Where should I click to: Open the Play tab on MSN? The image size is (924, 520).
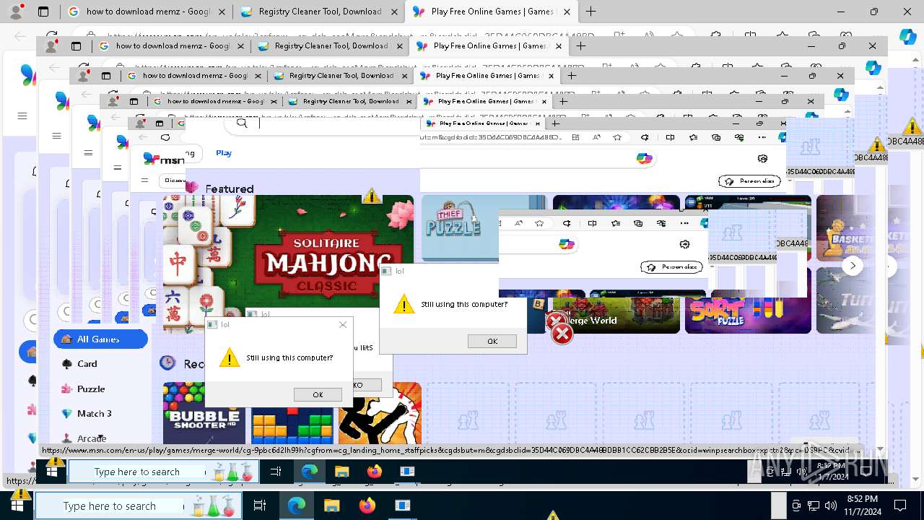point(224,153)
